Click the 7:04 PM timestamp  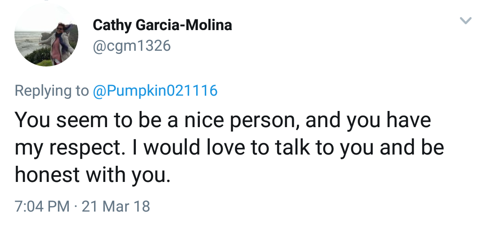[x=42, y=206]
